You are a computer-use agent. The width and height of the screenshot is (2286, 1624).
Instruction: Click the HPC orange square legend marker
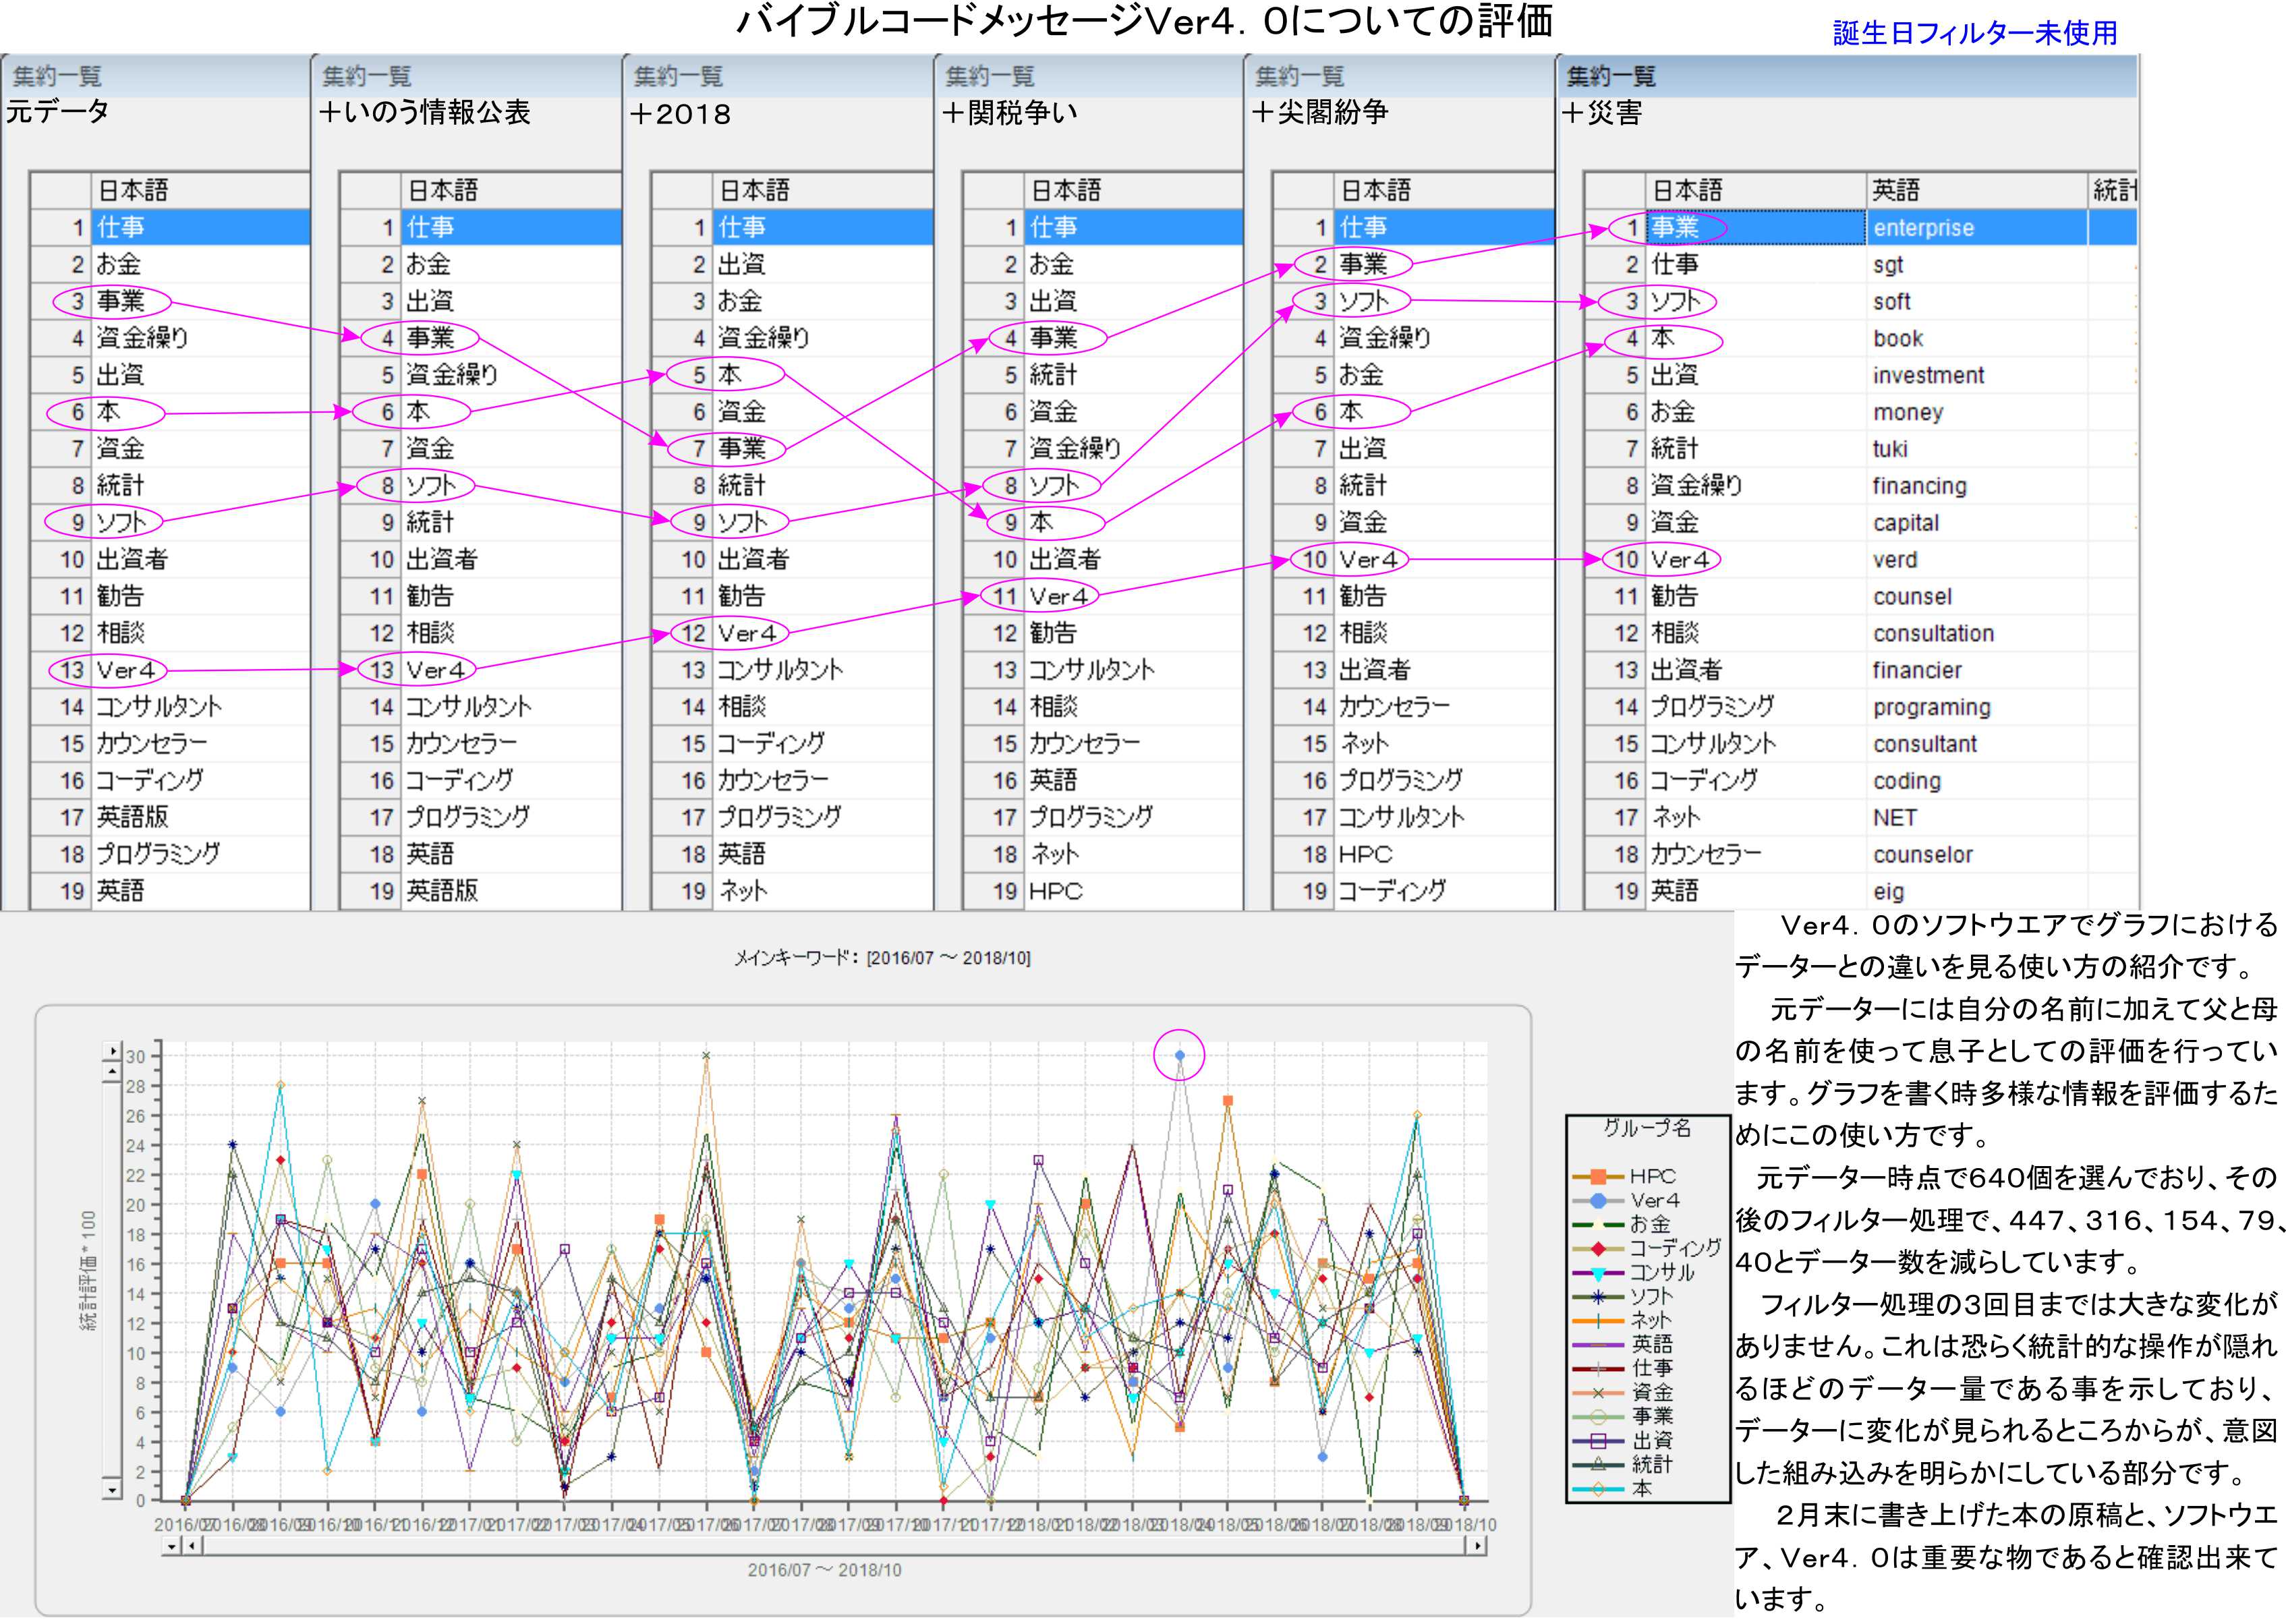tap(1598, 1176)
